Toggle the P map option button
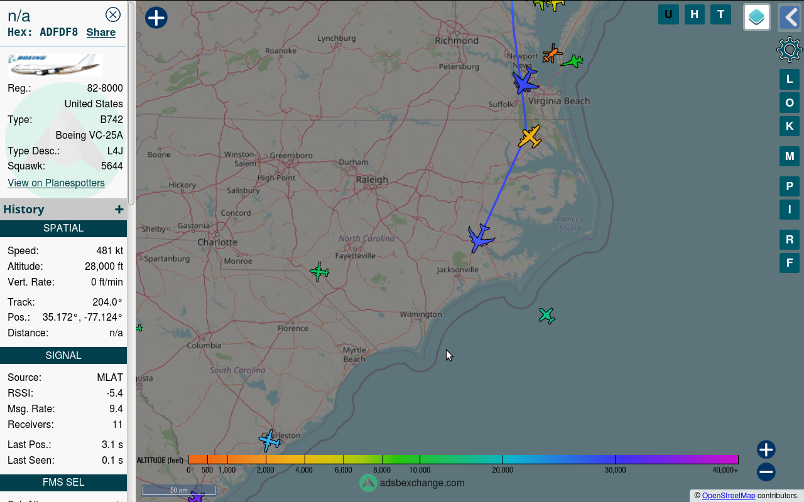The width and height of the screenshot is (804, 502). 790,186
